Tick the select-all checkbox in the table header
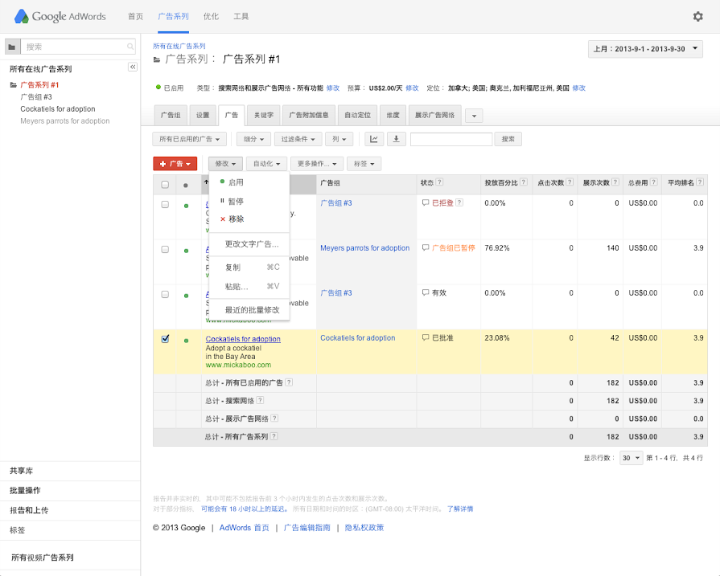 tap(165, 184)
